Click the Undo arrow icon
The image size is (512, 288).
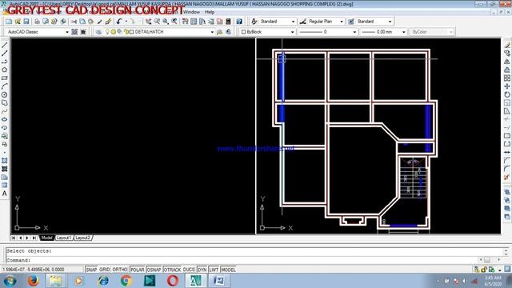[x=119, y=22]
